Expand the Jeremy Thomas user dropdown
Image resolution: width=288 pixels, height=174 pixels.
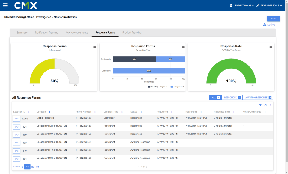242,5
